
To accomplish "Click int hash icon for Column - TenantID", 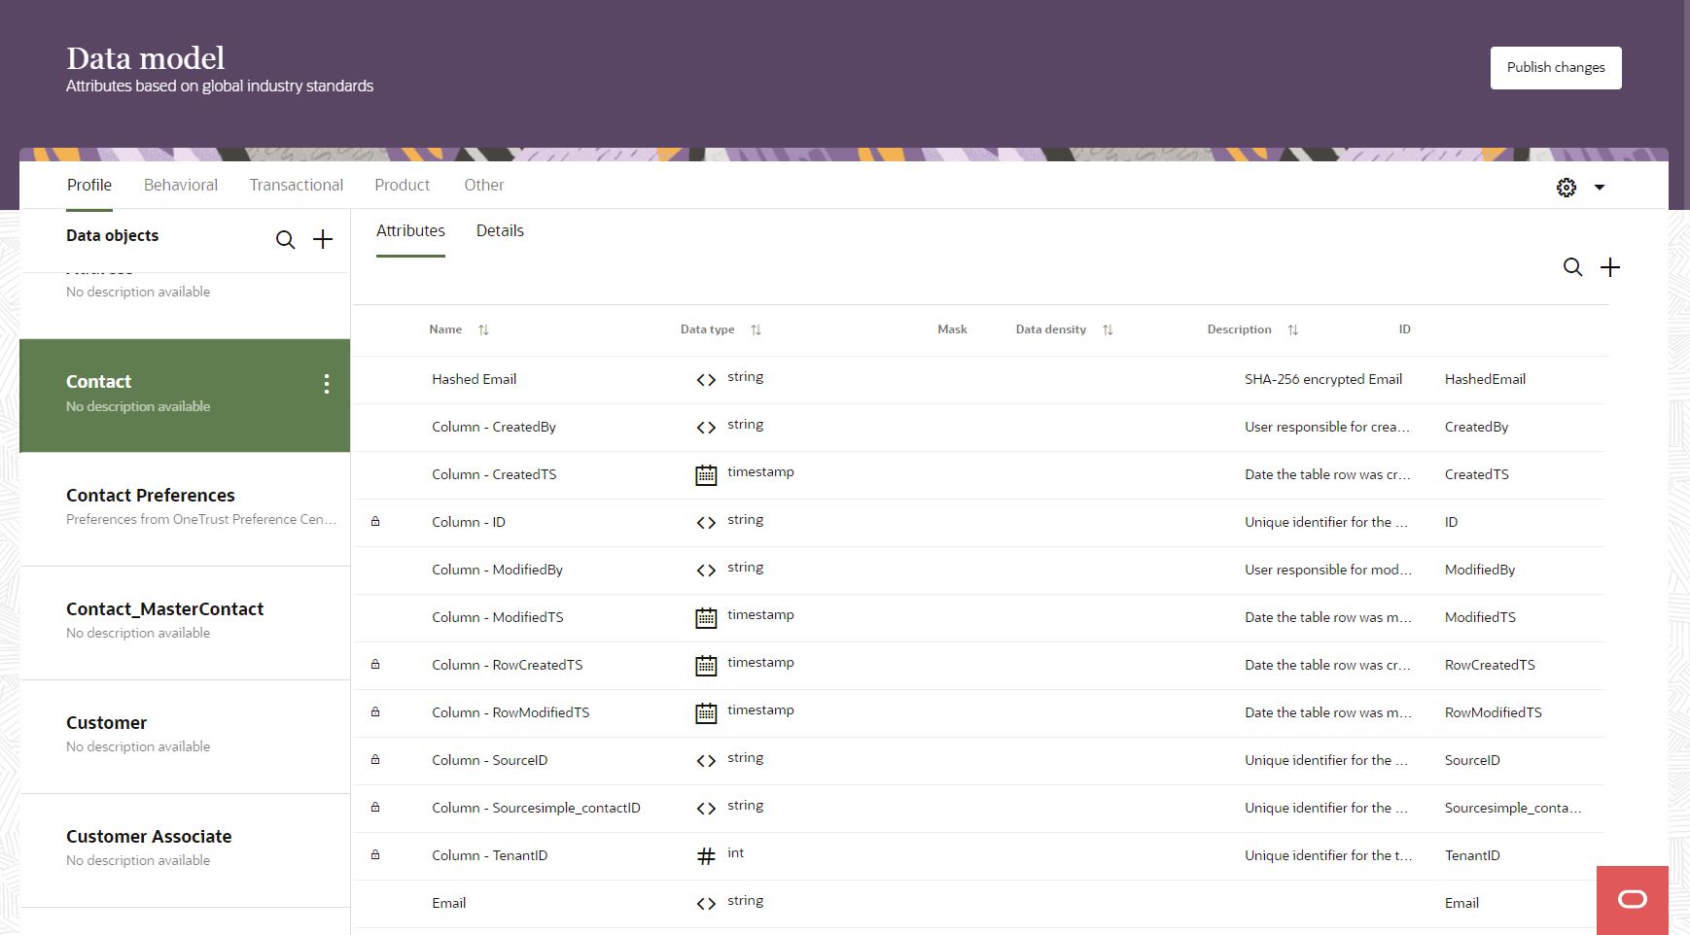I will pos(706,856).
